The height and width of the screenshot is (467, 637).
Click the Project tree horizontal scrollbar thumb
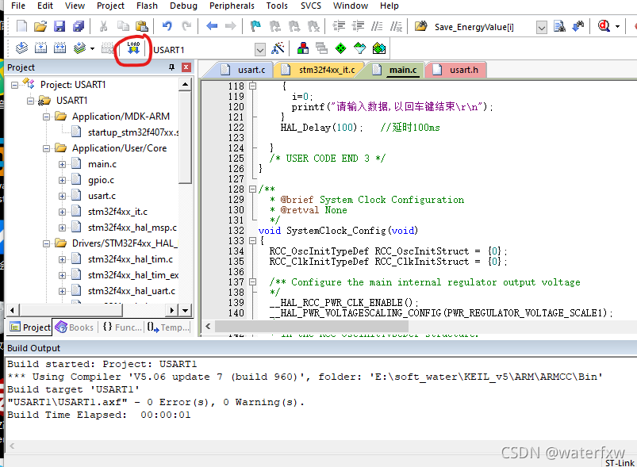(71, 310)
